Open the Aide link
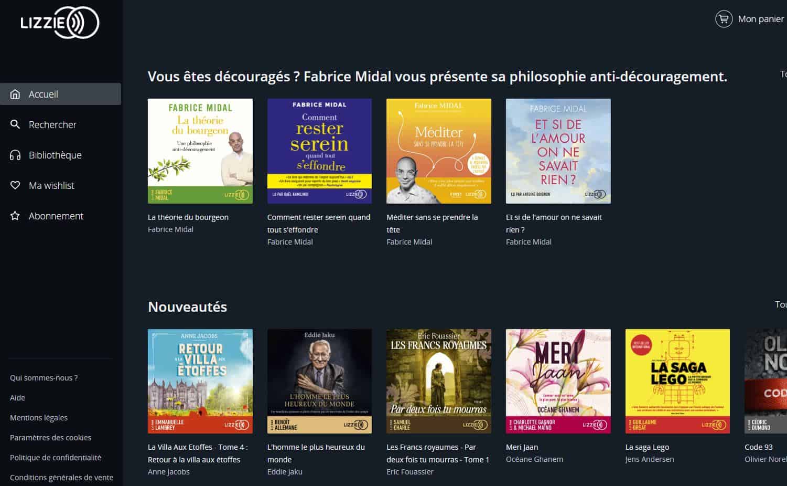 (x=17, y=398)
